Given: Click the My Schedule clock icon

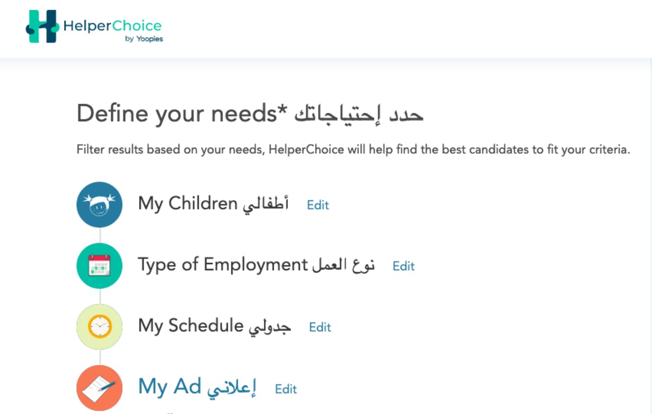Looking at the screenshot, I should point(99,327).
